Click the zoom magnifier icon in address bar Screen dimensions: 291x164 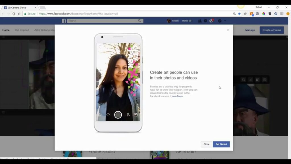(x=234, y=14)
